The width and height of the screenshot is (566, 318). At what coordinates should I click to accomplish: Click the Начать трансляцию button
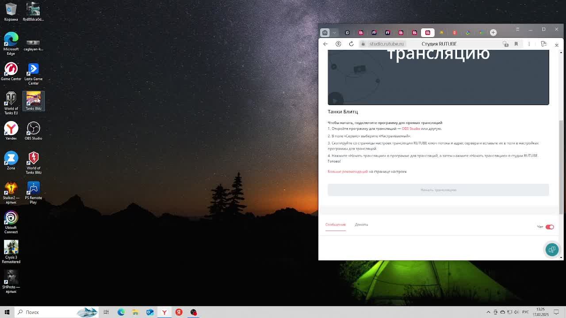coord(438,190)
